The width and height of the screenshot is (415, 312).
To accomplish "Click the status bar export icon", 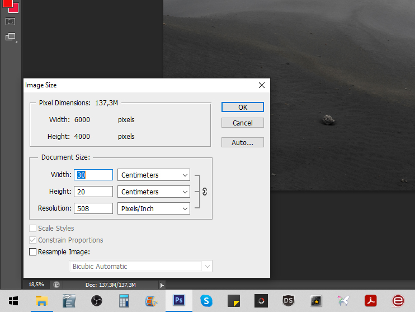I will click(x=56, y=285).
